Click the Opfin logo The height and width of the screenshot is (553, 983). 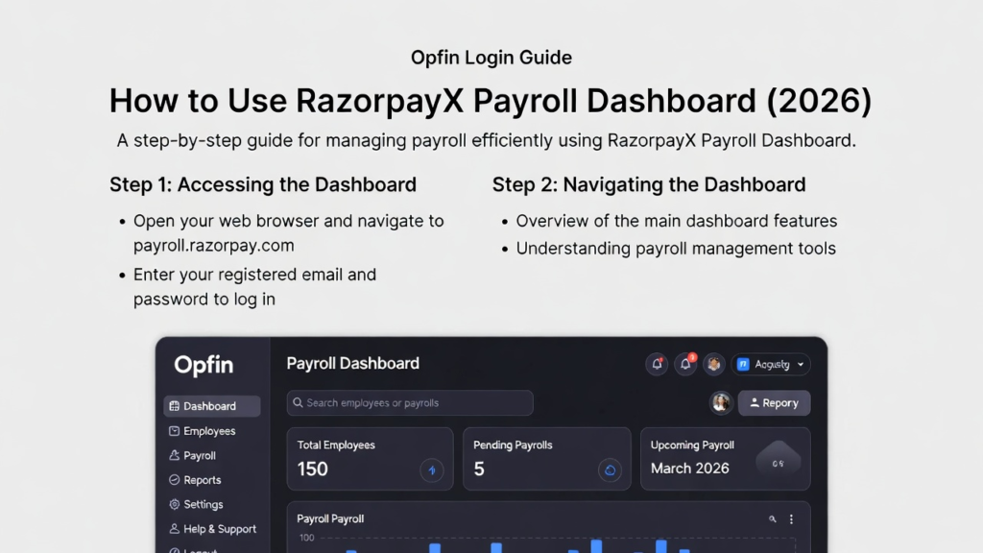tap(204, 365)
